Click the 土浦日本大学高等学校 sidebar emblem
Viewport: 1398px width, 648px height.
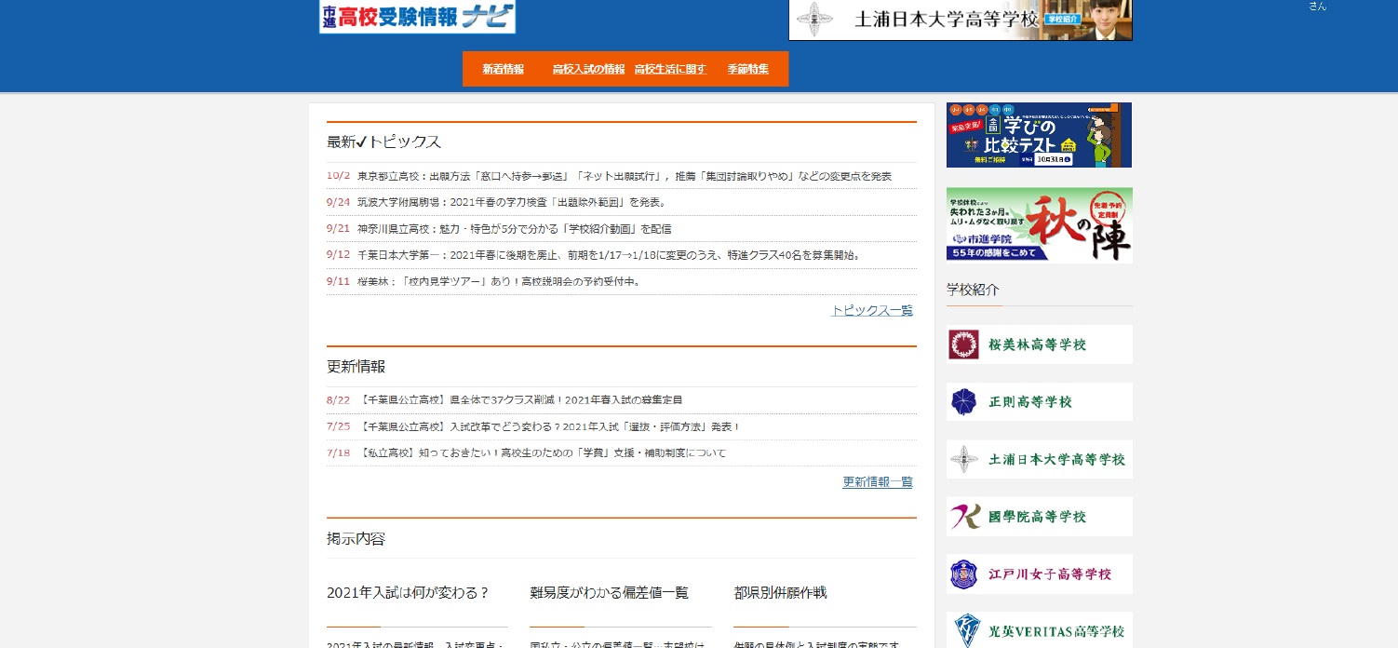tap(963, 459)
